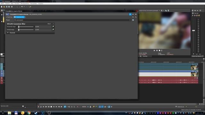Play the video in the preview window
The width and height of the screenshot is (205, 115).
coord(154,50)
